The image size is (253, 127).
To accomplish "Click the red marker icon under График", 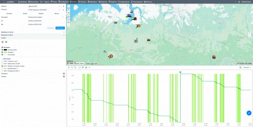I will 3,42.
